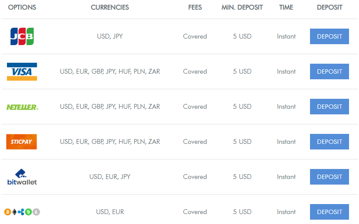The height and width of the screenshot is (224, 359).
Task: Deposit via Neteller row button
Action: (x=329, y=107)
